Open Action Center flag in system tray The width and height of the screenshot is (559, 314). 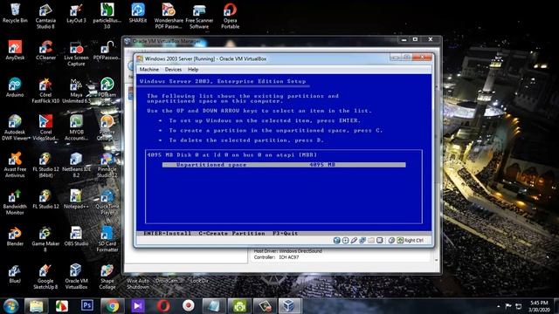(x=508, y=306)
